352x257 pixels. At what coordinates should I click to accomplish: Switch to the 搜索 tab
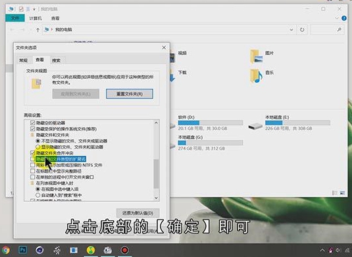(56, 60)
